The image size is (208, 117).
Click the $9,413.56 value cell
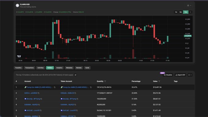[x=157, y=93]
